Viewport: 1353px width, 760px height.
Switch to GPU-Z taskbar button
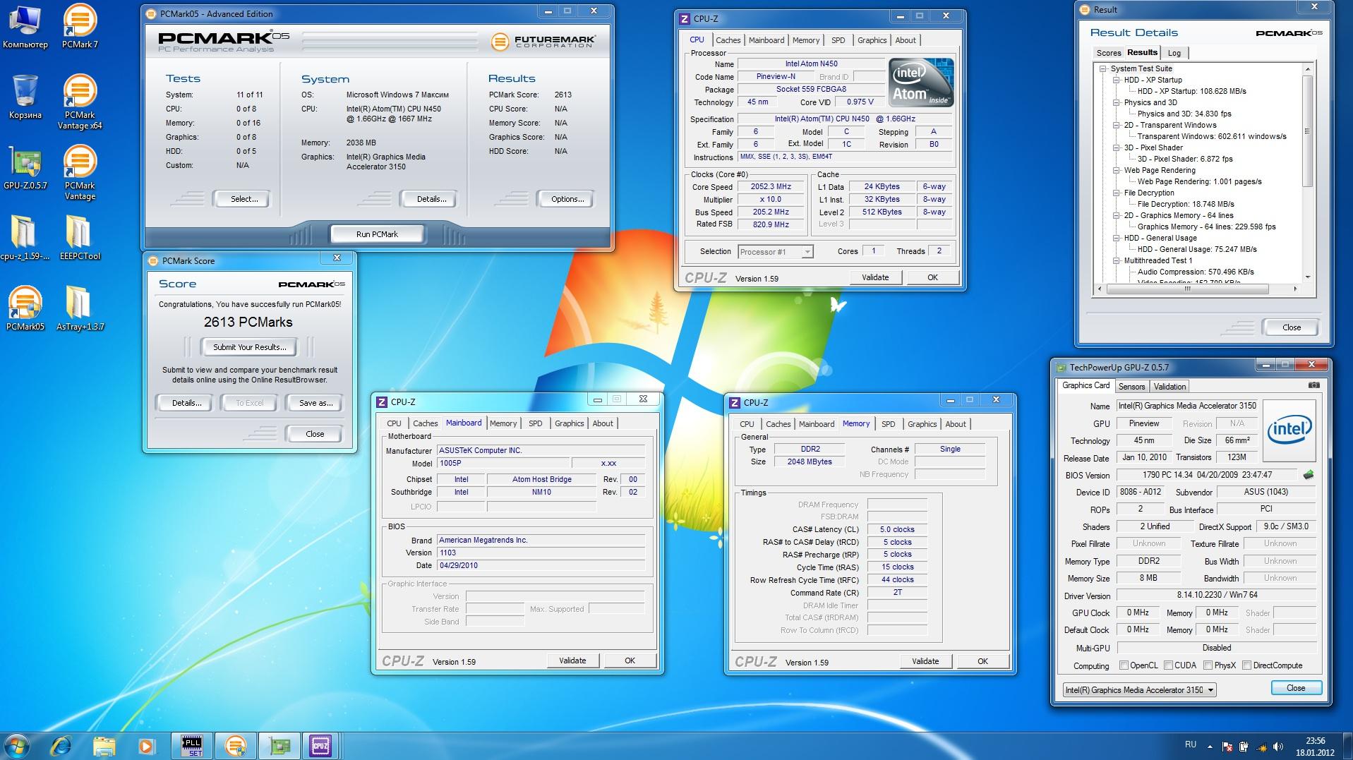click(279, 745)
